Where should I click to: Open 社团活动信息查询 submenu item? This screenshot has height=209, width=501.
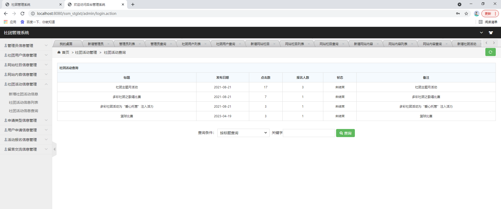point(23,111)
